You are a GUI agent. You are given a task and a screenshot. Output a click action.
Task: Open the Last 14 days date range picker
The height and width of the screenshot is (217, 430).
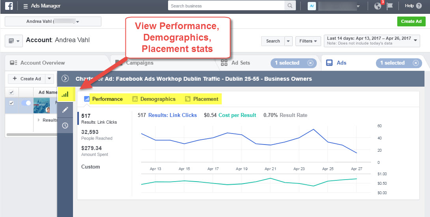[372, 41]
